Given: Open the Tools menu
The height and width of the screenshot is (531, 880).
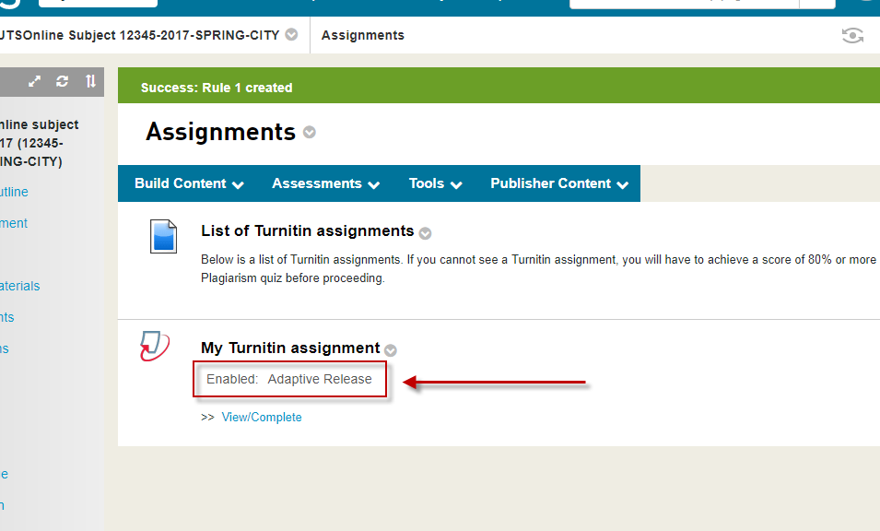Looking at the screenshot, I should tap(435, 183).
